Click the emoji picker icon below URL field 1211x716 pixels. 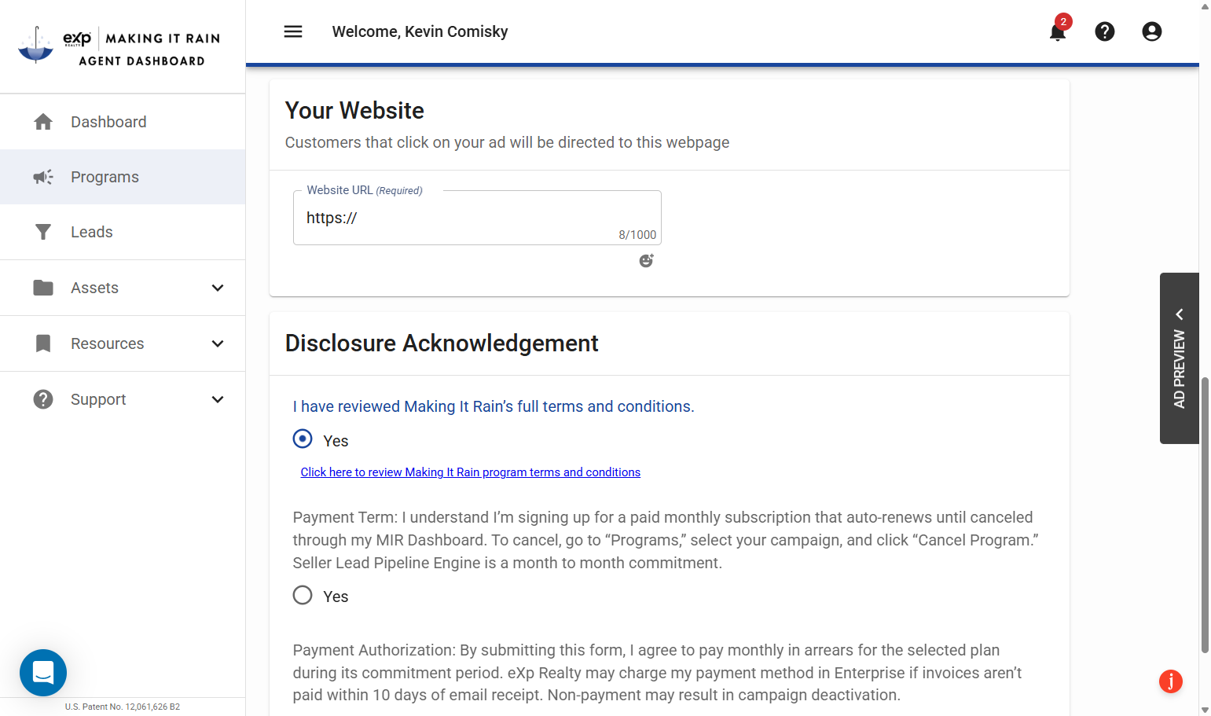[646, 261]
